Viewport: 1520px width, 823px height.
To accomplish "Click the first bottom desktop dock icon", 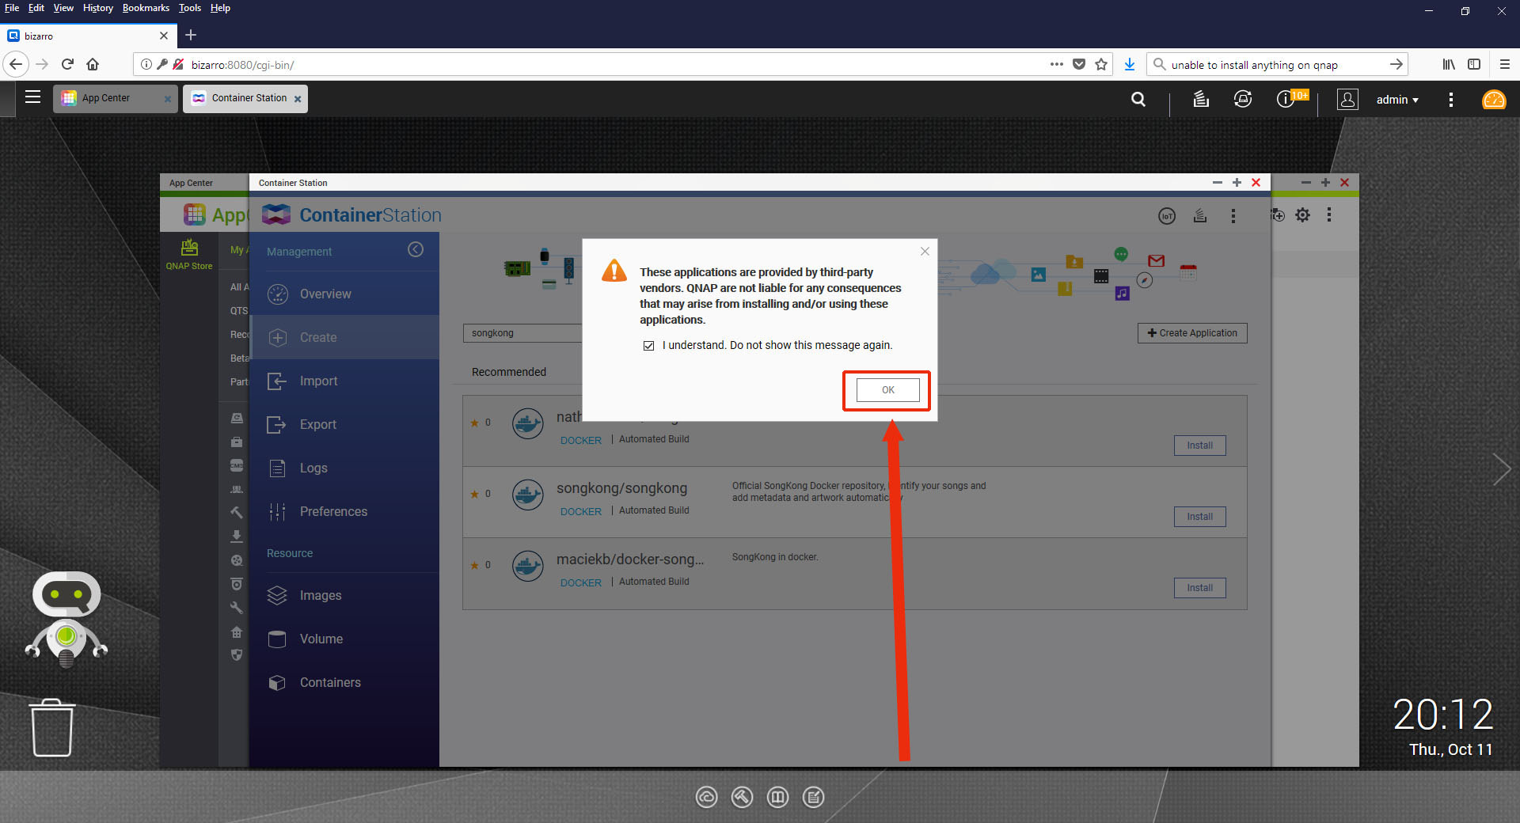I will (706, 797).
